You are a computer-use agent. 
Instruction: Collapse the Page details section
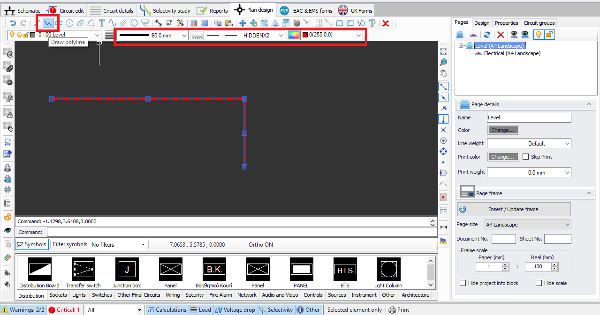[x=590, y=104]
